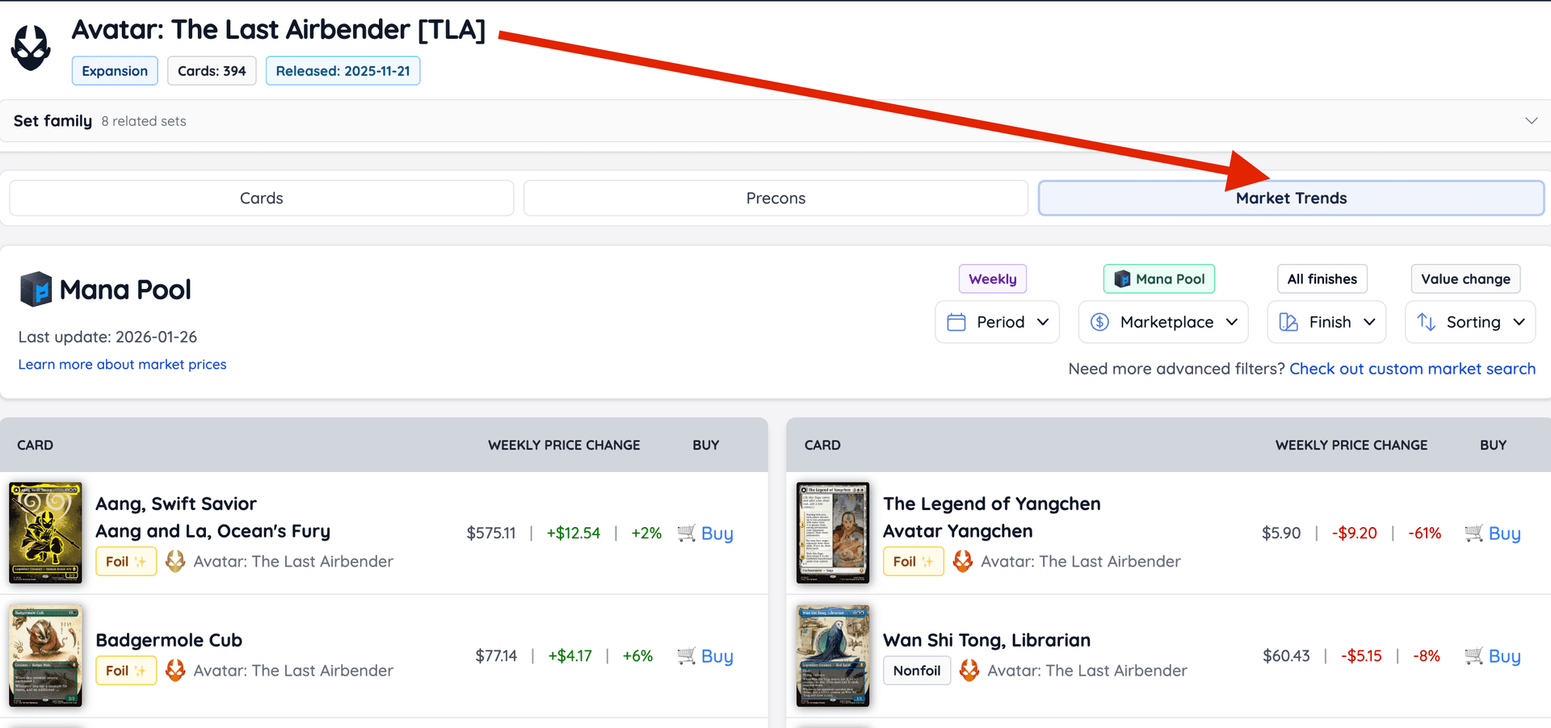The width and height of the screenshot is (1551, 728).
Task: Click the calendar icon in Period selector
Action: pyautogui.click(x=956, y=321)
